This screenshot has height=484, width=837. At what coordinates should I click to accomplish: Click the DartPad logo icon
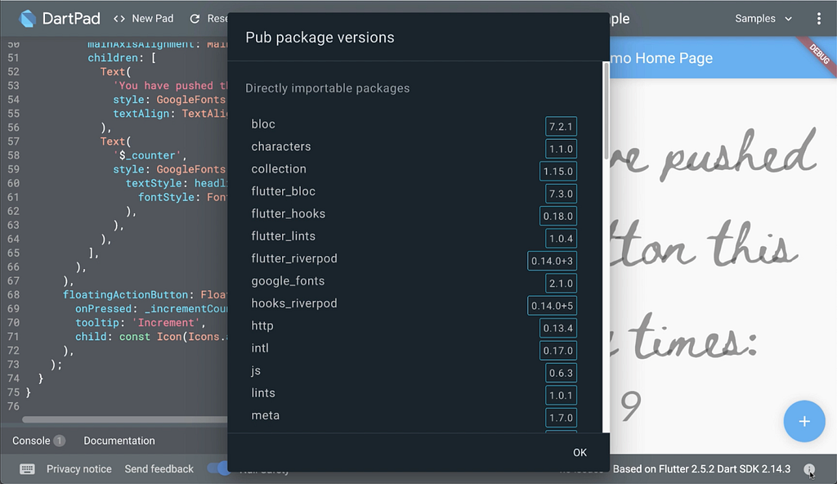(x=27, y=19)
